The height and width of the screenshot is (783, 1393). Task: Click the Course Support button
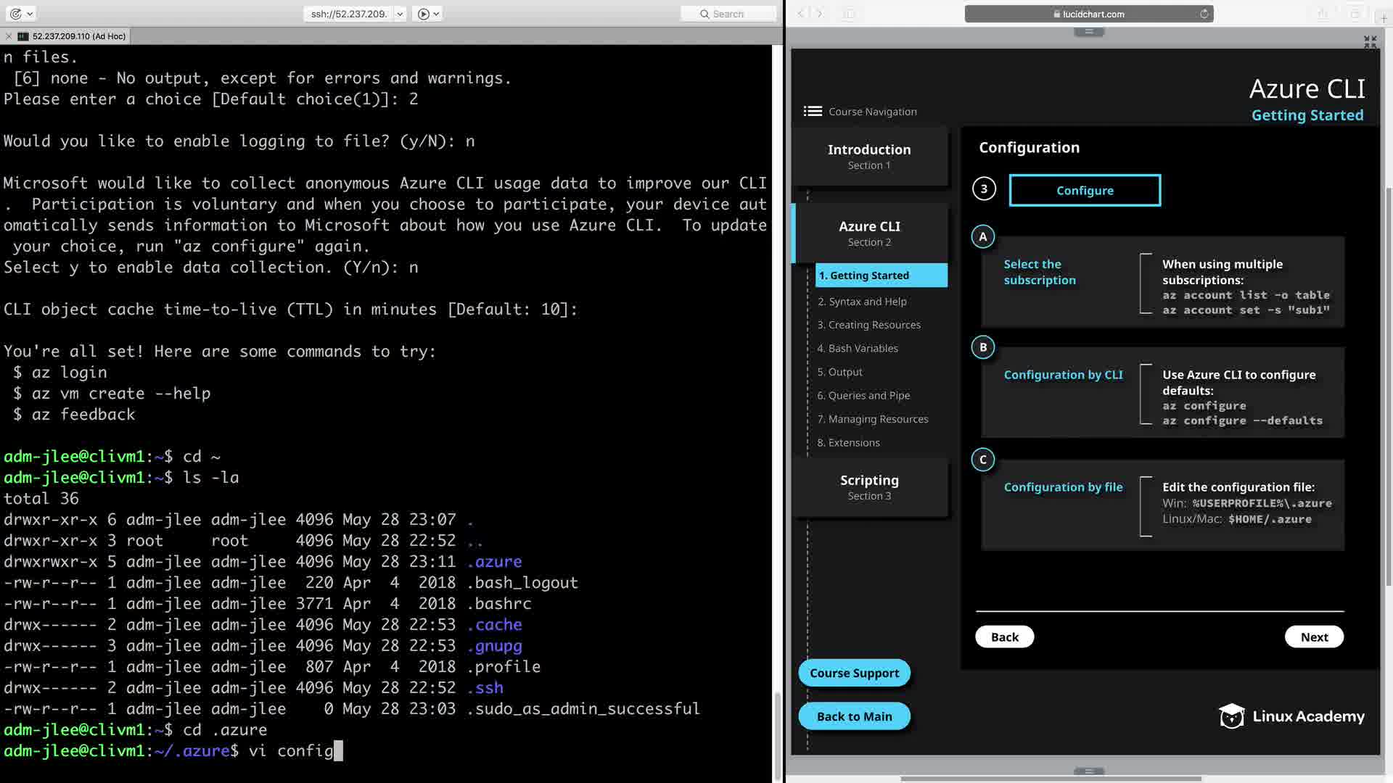point(854,673)
